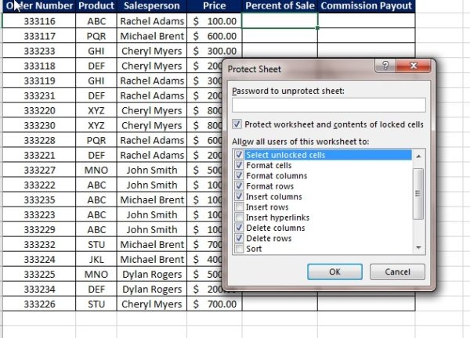Viewport: 470px width, 338px height.
Task: Check the Insert hyperlinks box
Action: [x=239, y=217]
